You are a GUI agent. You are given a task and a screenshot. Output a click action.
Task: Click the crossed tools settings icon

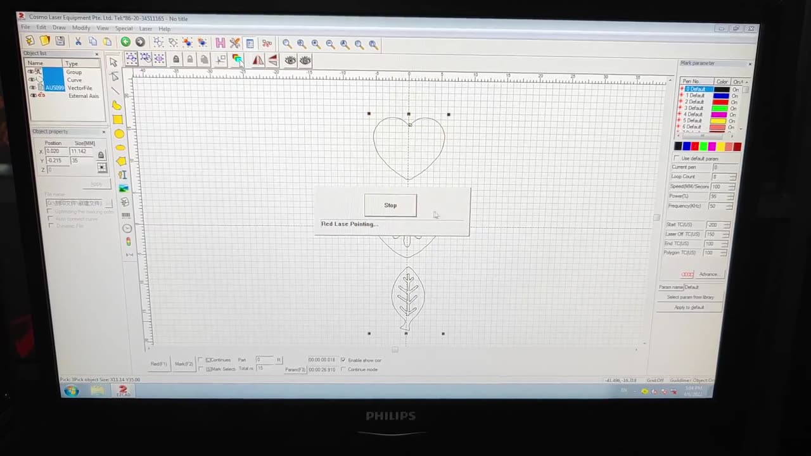coord(234,43)
